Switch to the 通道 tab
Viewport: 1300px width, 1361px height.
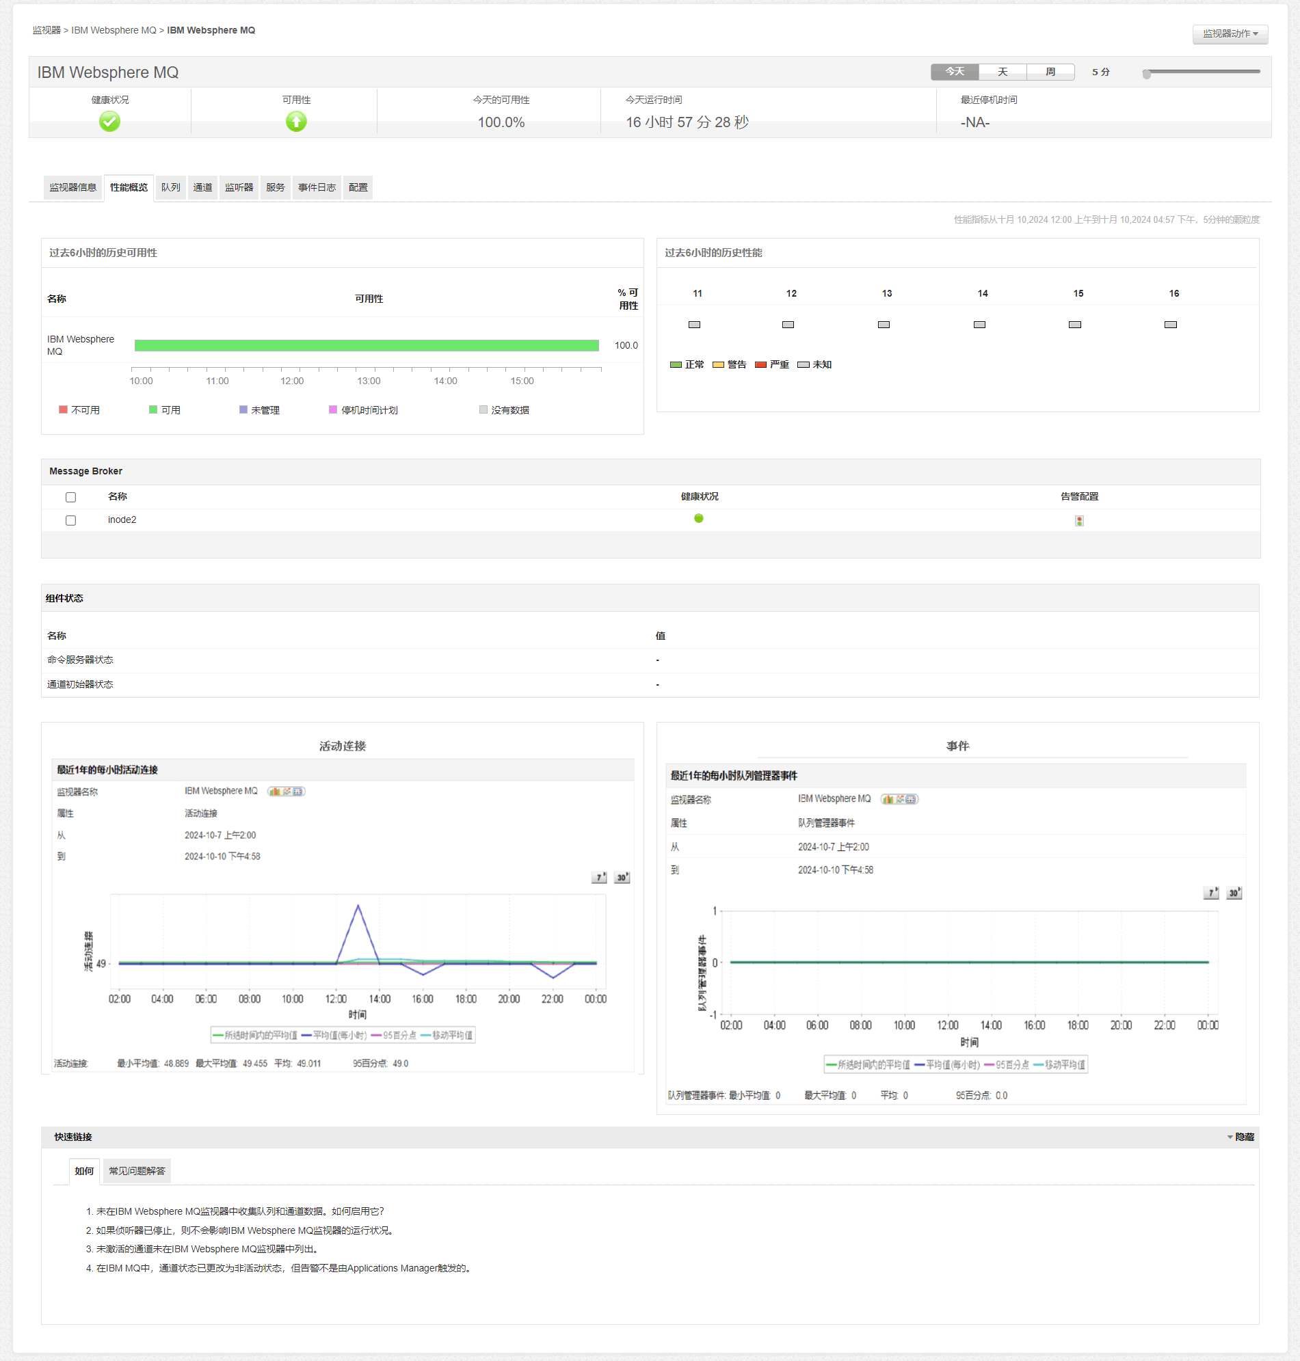202,188
